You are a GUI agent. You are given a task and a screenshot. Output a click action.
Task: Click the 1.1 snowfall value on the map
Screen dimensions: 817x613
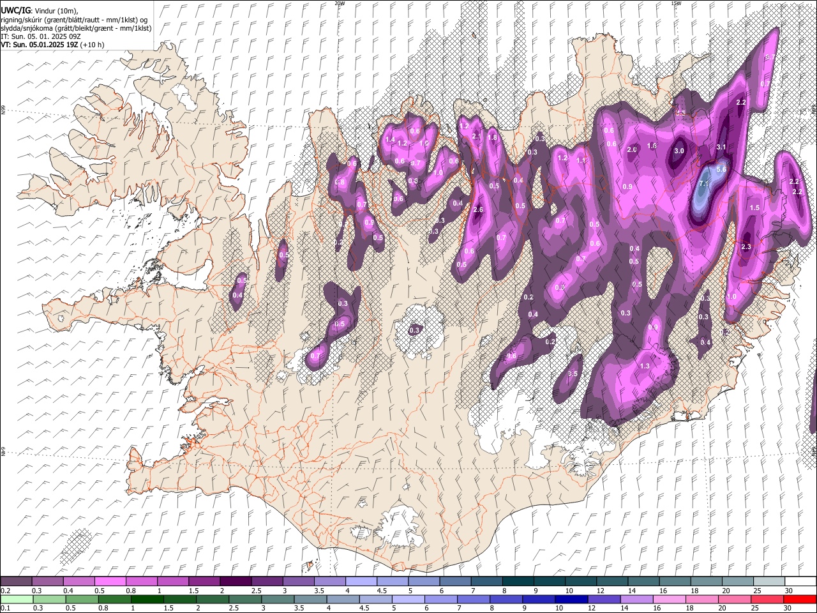click(x=581, y=161)
